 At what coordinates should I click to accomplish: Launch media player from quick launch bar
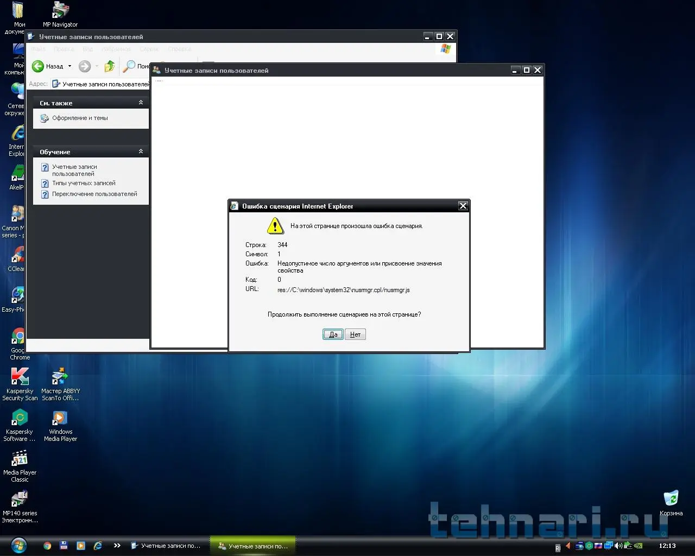[81, 546]
